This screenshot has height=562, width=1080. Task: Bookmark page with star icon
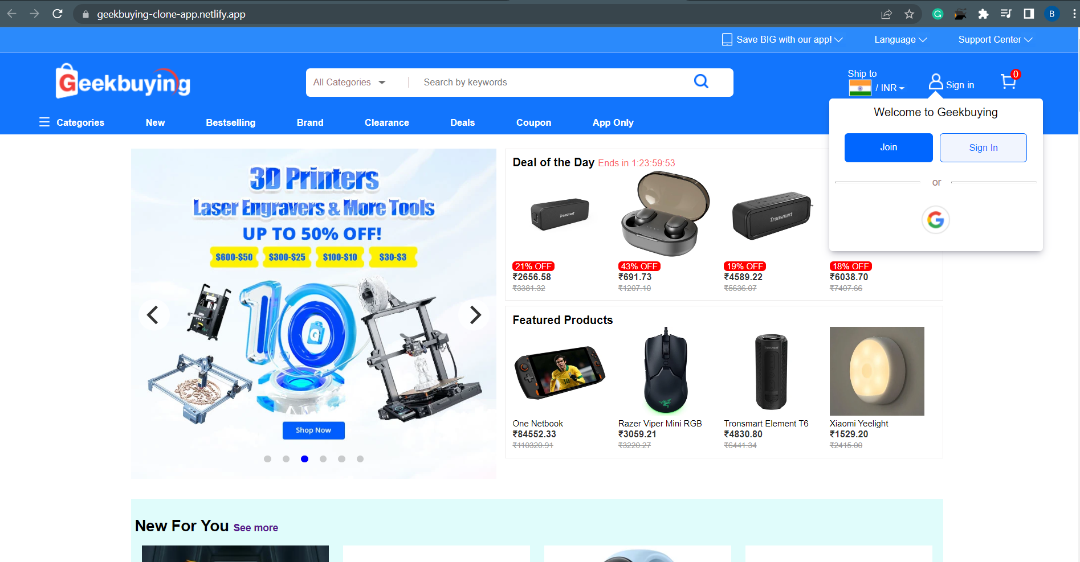click(909, 14)
